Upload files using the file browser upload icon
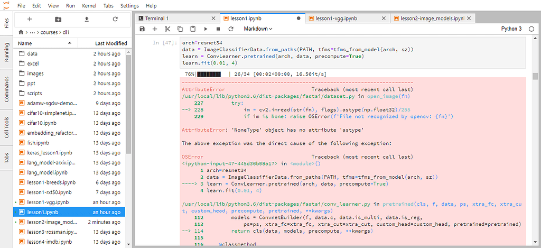This screenshot has width=541, height=248. coord(87,19)
